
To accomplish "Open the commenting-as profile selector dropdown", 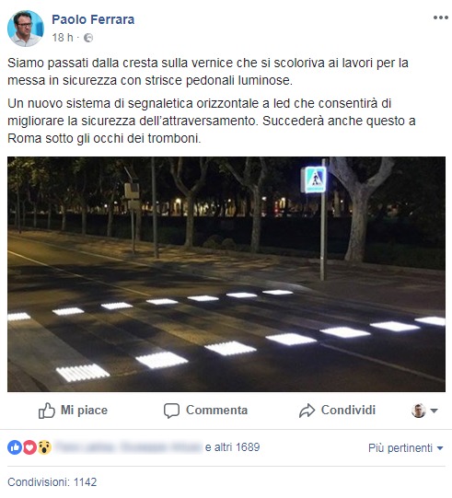I will [x=424, y=411].
